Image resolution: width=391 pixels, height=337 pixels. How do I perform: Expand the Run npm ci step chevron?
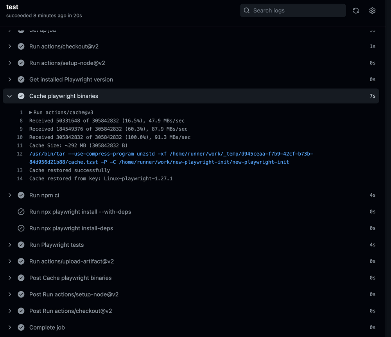[x=10, y=195]
